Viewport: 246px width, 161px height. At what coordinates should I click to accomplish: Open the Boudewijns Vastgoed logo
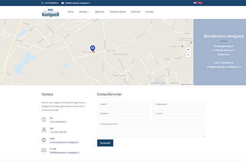pyautogui.click(x=51, y=13)
